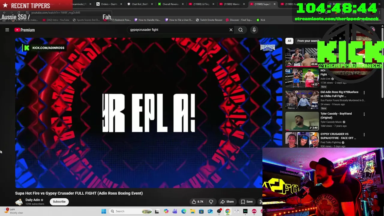The height and width of the screenshot is (216, 384).
Task: Open GYPSY CRUSADER VS SUPAHOTFIRE title
Action: click(x=338, y=136)
